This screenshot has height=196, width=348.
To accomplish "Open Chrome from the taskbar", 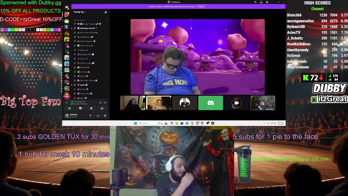I will click(202, 123).
